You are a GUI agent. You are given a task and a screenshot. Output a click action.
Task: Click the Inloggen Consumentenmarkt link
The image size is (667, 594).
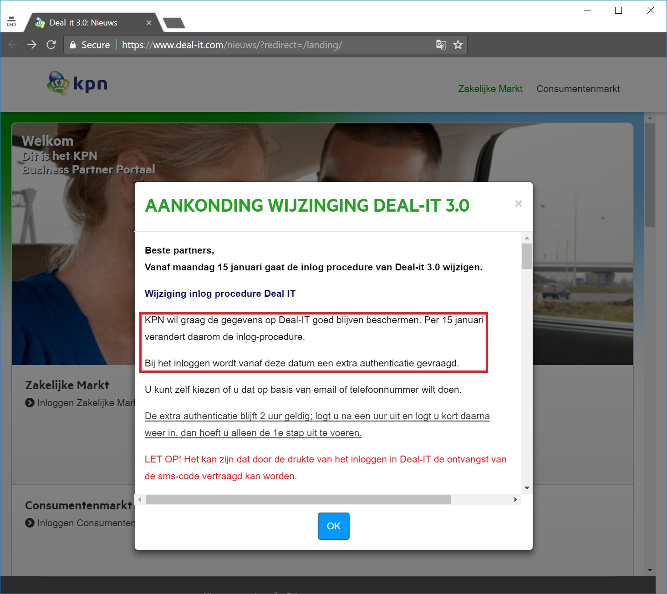(x=81, y=523)
